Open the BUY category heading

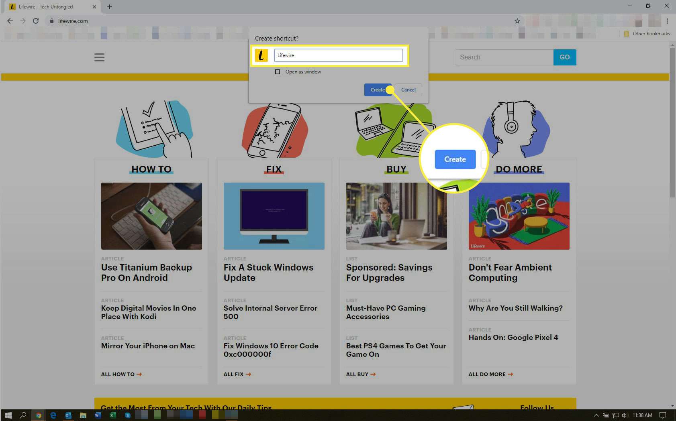click(396, 169)
